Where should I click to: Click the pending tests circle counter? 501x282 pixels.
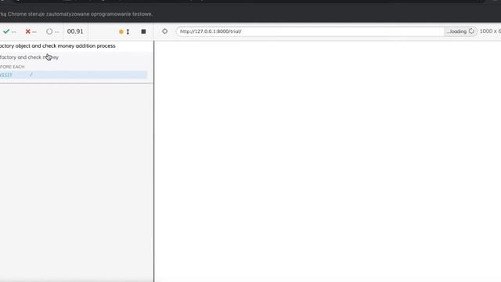(52, 31)
